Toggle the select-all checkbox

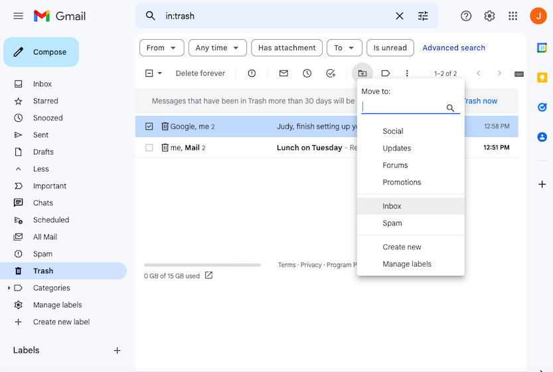pos(149,73)
